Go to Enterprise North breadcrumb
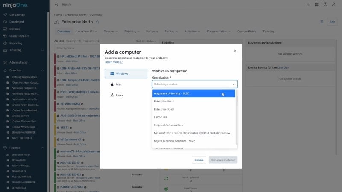This screenshot has width=342, height=192. (x=76, y=15)
